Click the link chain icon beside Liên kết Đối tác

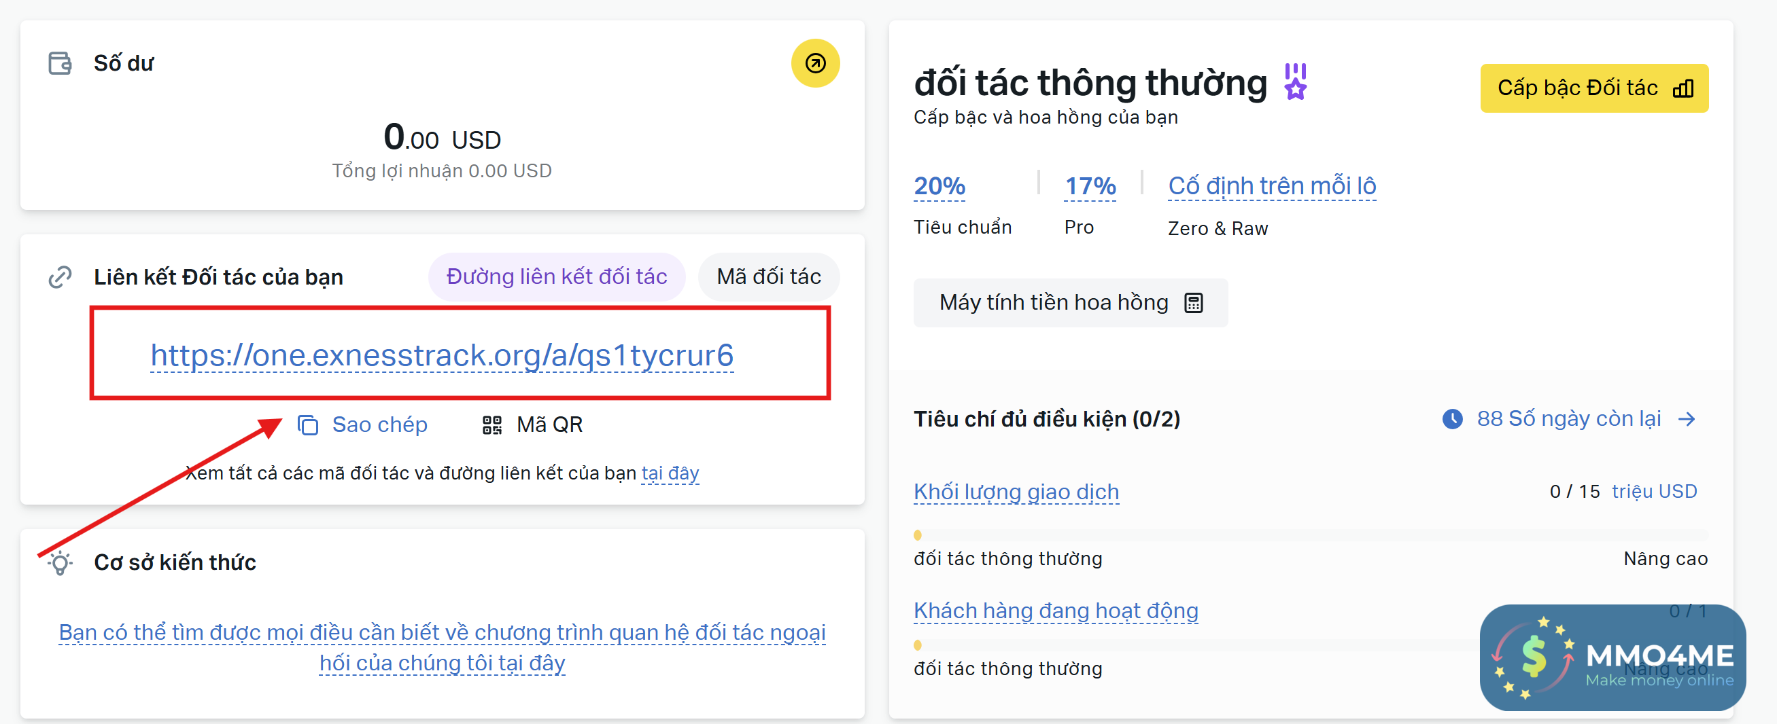click(60, 277)
